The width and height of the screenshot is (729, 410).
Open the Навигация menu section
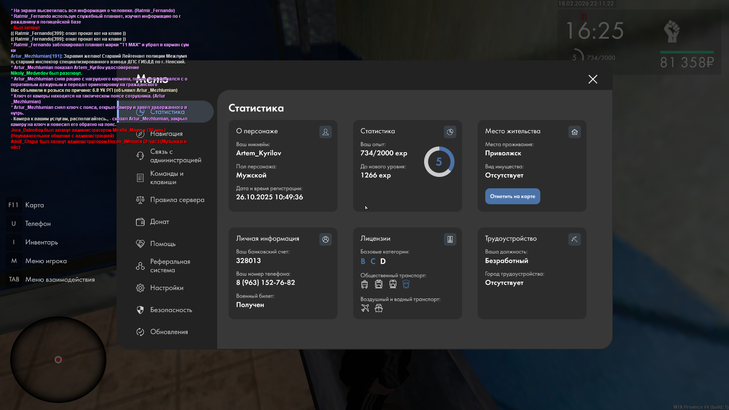click(166, 134)
